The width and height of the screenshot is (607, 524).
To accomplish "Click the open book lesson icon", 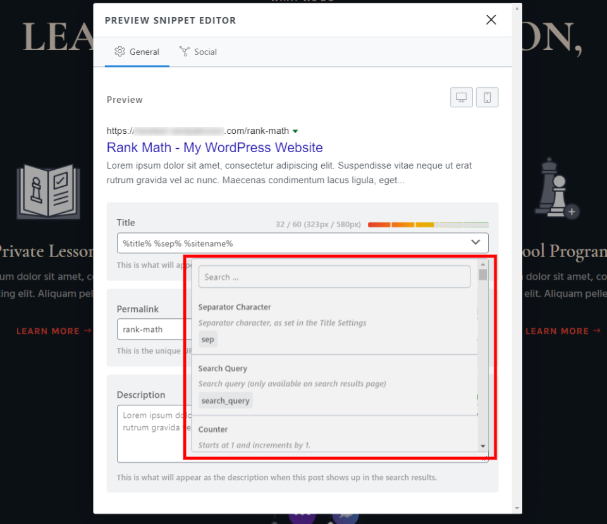I will tap(49, 192).
